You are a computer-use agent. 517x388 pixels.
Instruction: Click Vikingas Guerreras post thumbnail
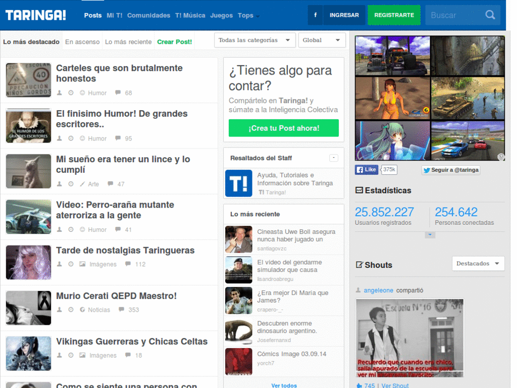click(29, 353)
